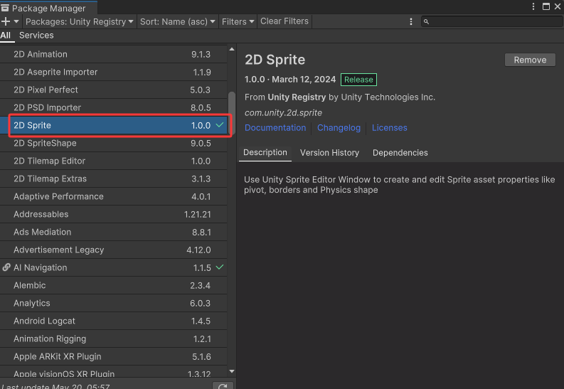Select Ads Mediation package

pyautogui.click(x=113, y=232)
